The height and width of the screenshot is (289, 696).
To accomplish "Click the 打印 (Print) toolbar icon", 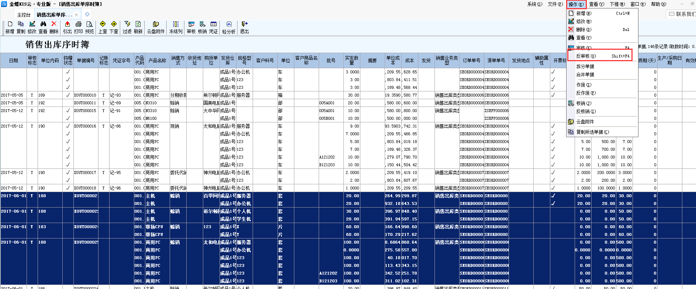I will (x=78, y=27).
